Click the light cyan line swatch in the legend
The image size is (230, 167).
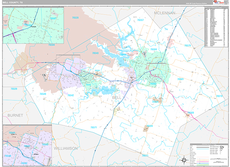[202, 149]
